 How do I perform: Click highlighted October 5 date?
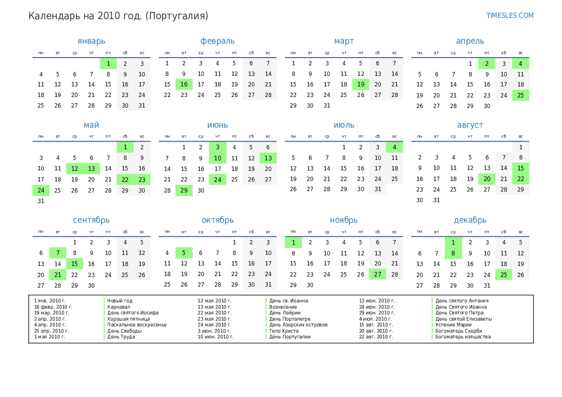pyautogui.click(x=184, y=253)
